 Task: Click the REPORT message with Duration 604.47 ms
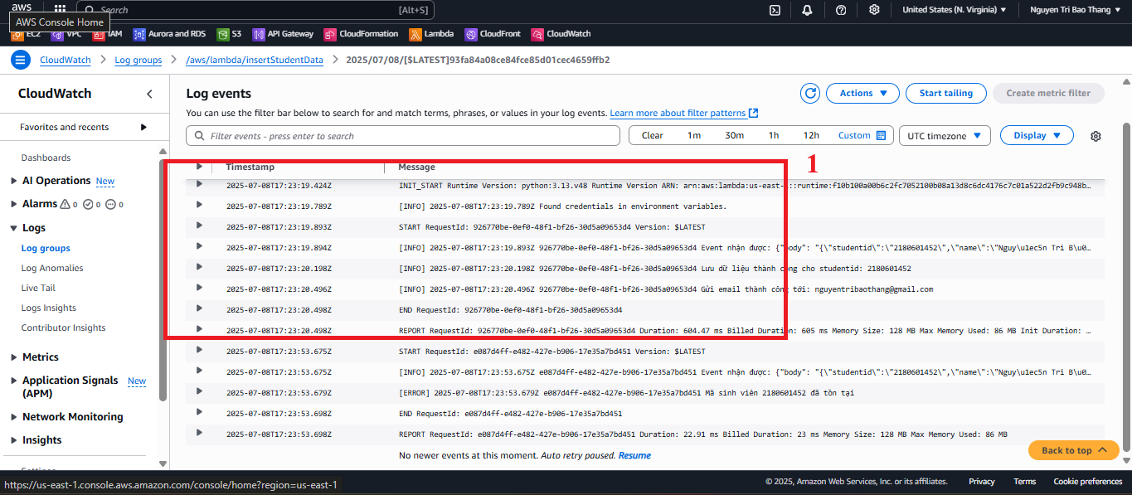click(745, 330)
